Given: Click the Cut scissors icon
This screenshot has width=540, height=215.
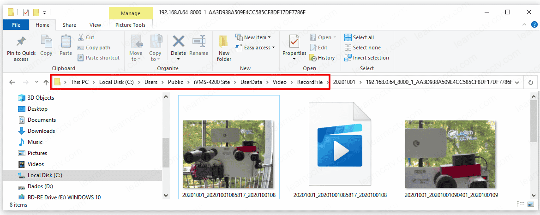Looking at the screenshot, I should click(81, 37).
